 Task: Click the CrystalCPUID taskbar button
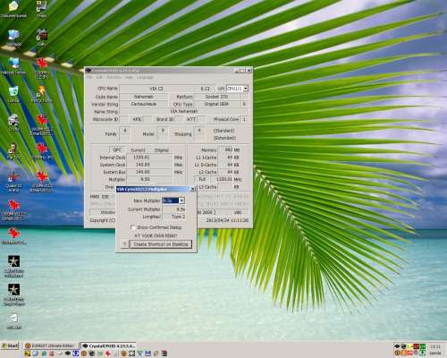[x=108, y=345]
